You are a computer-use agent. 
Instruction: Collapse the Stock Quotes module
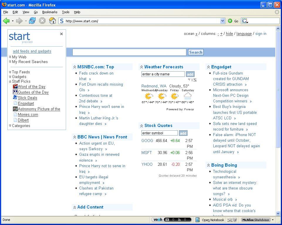pos(141,126)
